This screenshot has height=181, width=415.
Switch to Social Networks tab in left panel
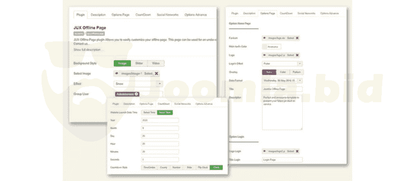167,15
